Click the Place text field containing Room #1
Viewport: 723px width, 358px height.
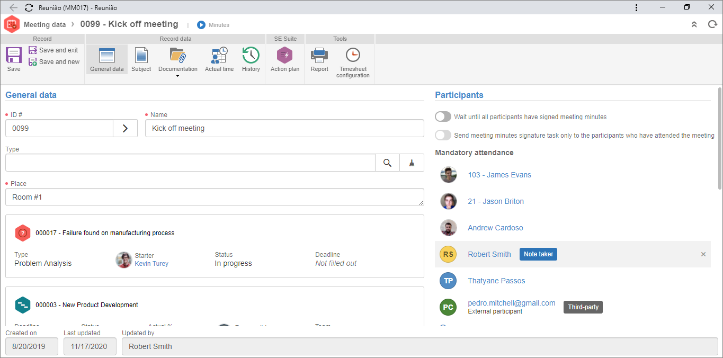click(x=215, y=197)
